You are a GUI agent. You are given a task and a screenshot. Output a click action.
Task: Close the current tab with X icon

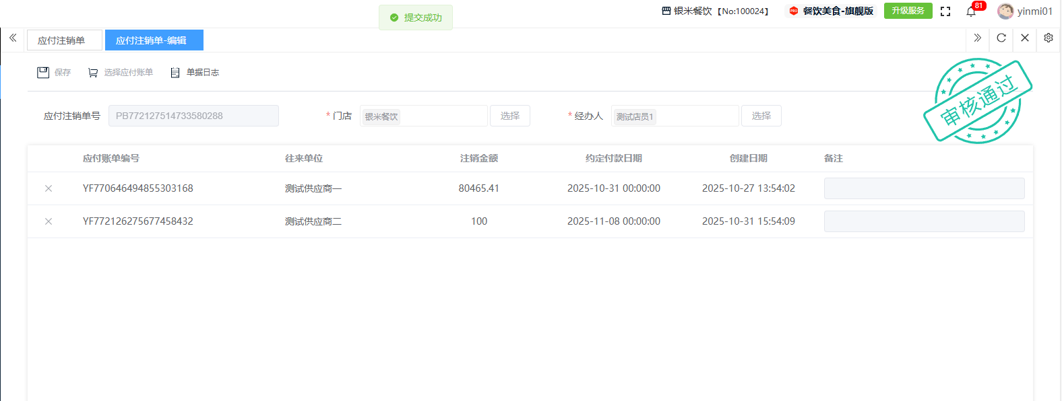[1025, 38]
